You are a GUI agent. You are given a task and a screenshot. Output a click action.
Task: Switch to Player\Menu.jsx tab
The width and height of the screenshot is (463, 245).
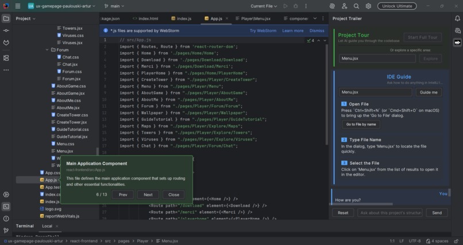[x=253, y=18]
